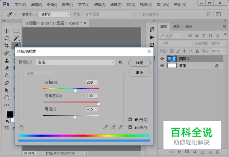Viewport: 229px width, 157px height.
Task: Open the Actions panel play icon
Action: [x=152, y=37]
